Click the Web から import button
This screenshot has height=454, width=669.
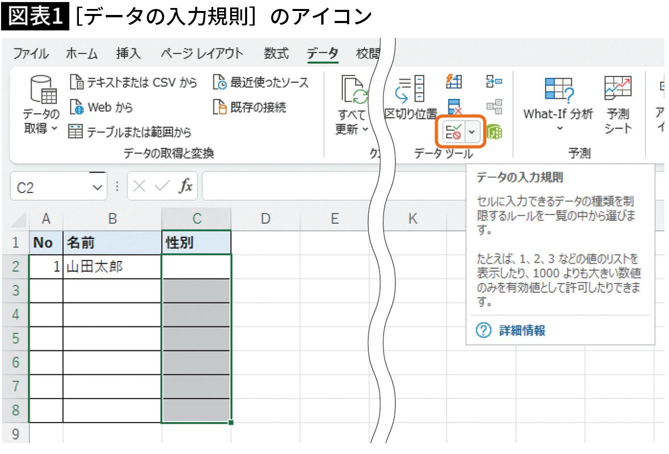point(101,107)
